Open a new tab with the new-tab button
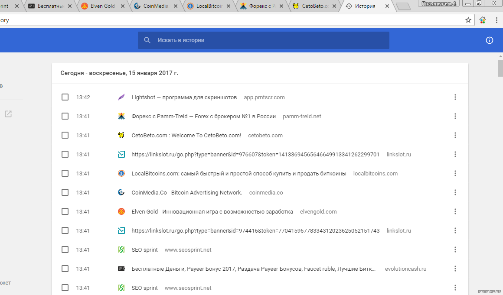The height and width of the screenshot is (295, 503). pyautogui.click(x=403, y=6)
